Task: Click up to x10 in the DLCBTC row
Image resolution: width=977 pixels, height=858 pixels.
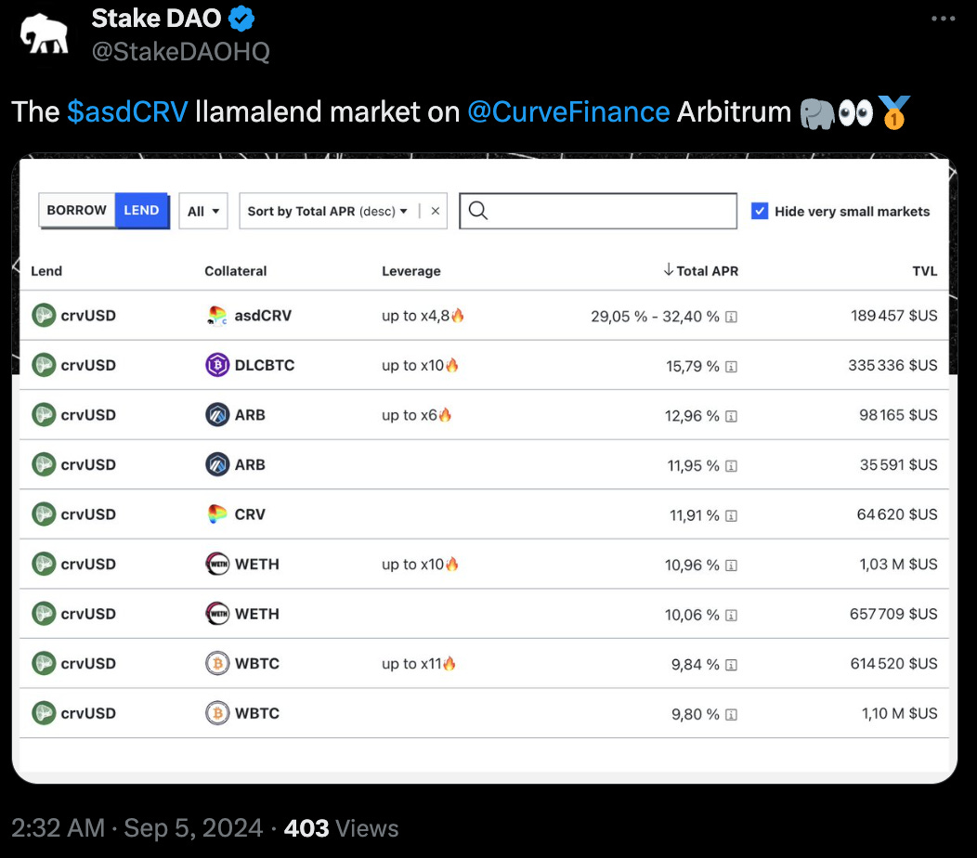Action: coord(412,365)
